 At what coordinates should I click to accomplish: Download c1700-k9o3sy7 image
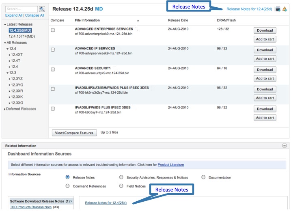[x=265, y=109]
